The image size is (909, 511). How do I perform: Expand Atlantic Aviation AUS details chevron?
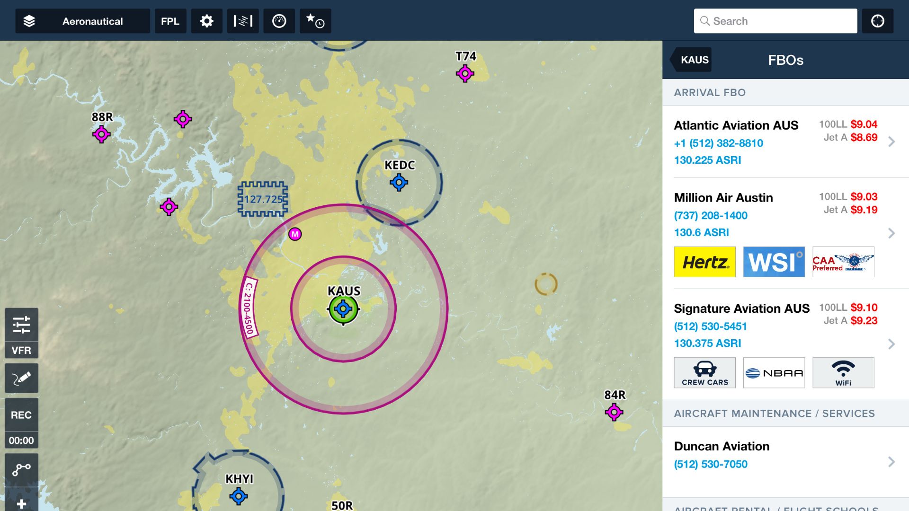pos(891,141)
